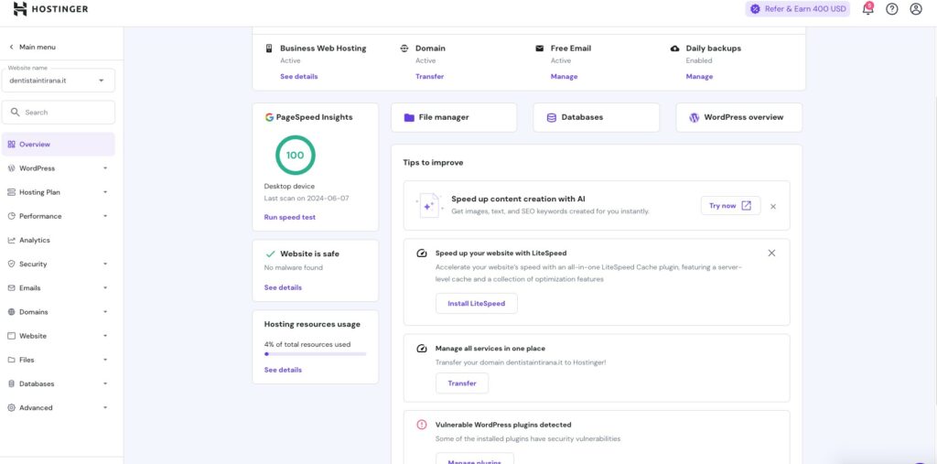Viewport: 937px width, 464px height.
Task: Click Manage under Free Email
Action: 564,77
